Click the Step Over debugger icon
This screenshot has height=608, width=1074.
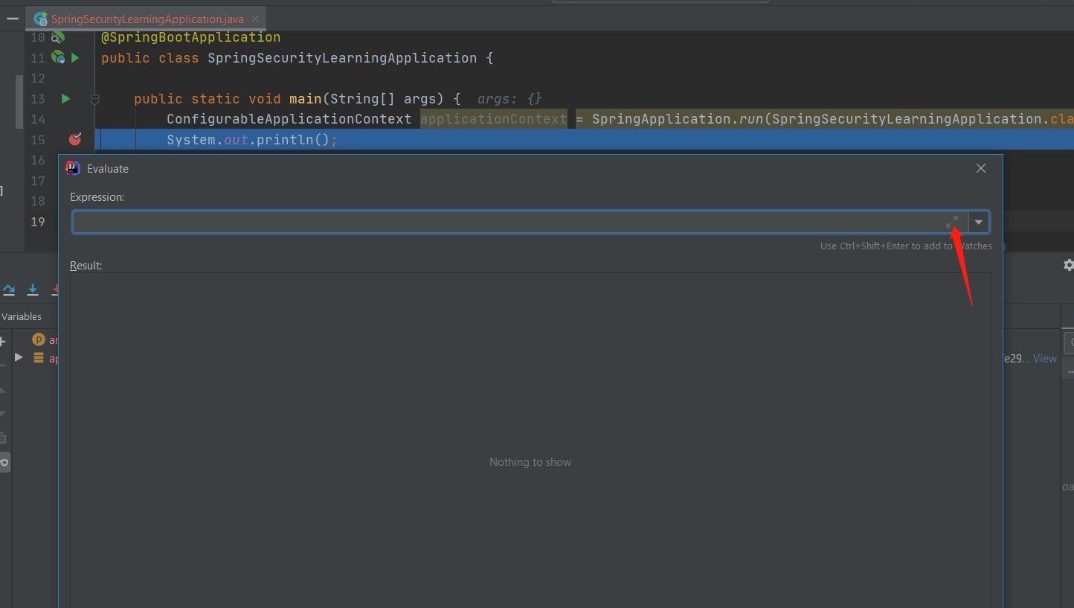pos(8,289)
